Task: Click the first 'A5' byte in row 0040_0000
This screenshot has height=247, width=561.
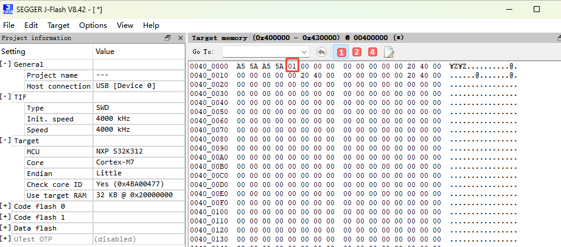Action: [241, 66]
